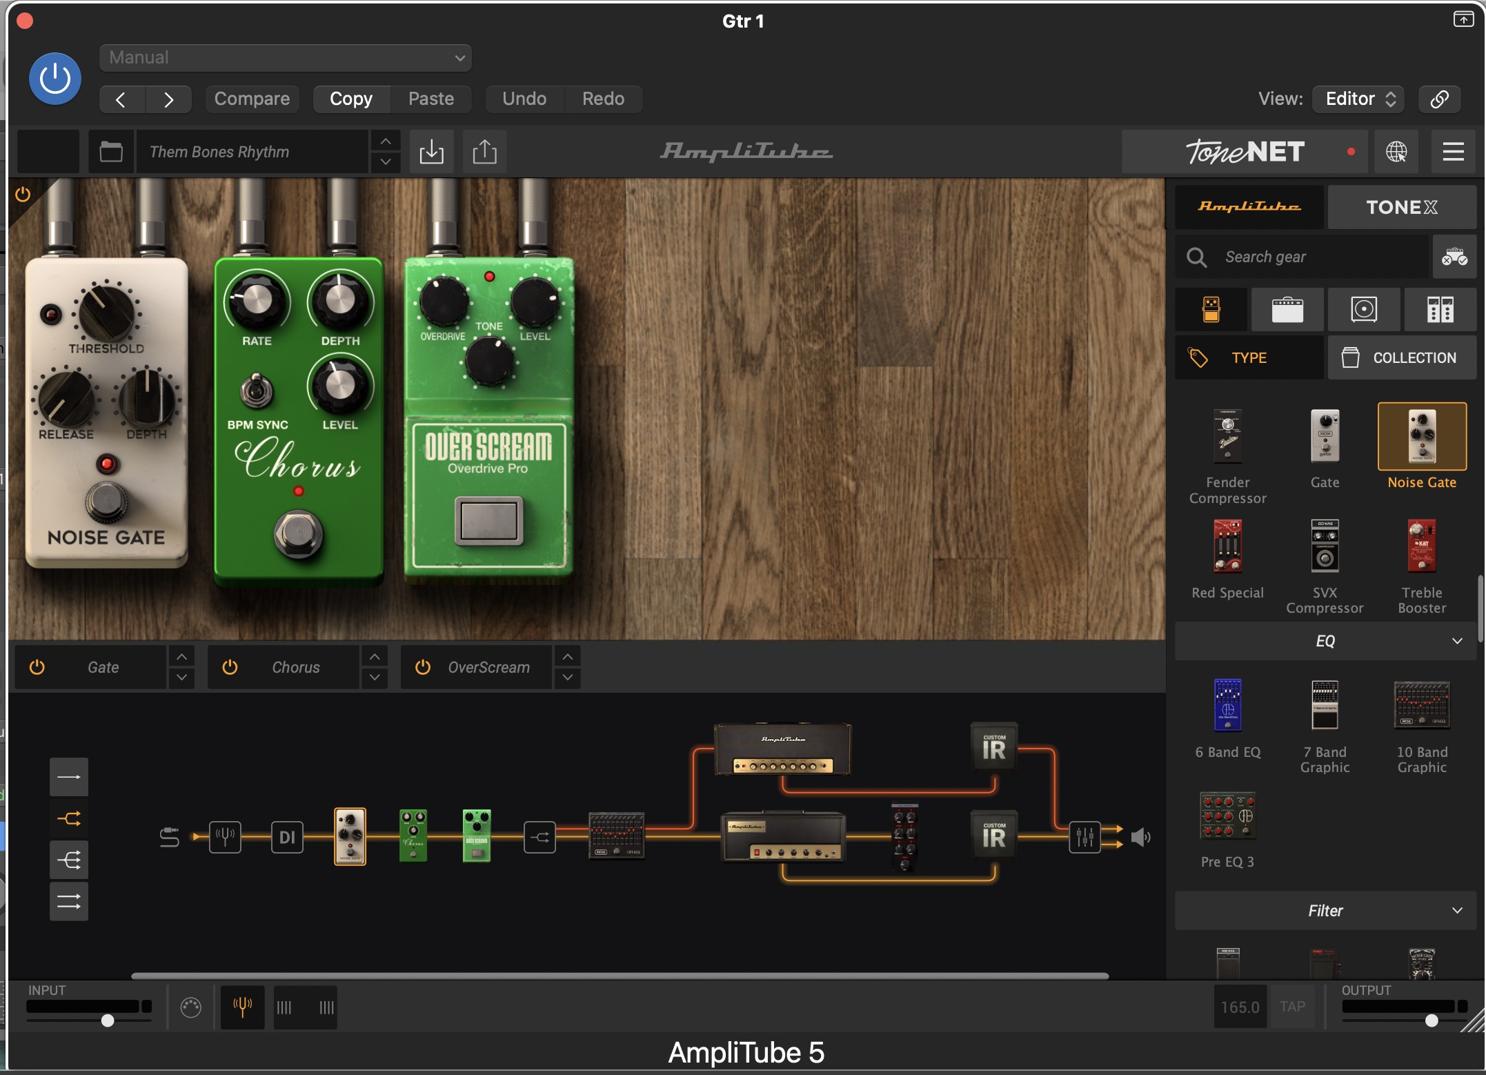Viewport: 1486px width, 1075px height.
Task: Toggle power for the Chorus slot
Action: [x=230, y=667]
